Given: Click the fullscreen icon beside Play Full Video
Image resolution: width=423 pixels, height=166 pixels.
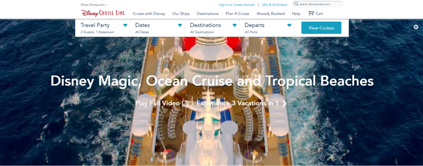Looking at the screenshot, I should click(185, 103).
